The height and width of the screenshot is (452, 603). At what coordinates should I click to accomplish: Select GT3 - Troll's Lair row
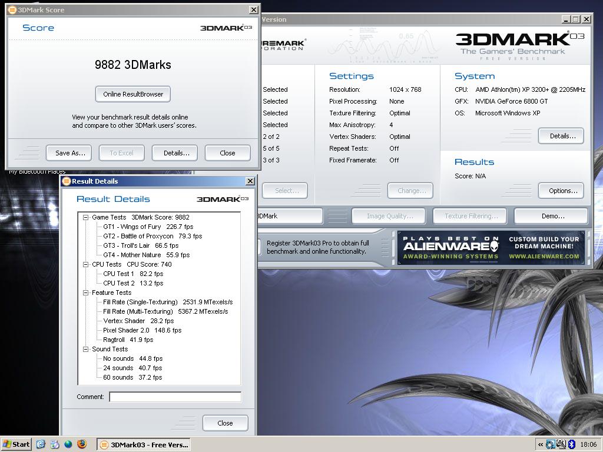click(141, 245)
